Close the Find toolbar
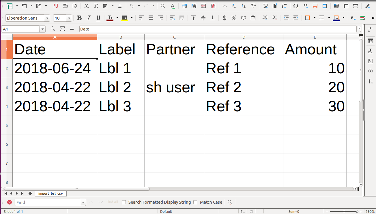 10,202
